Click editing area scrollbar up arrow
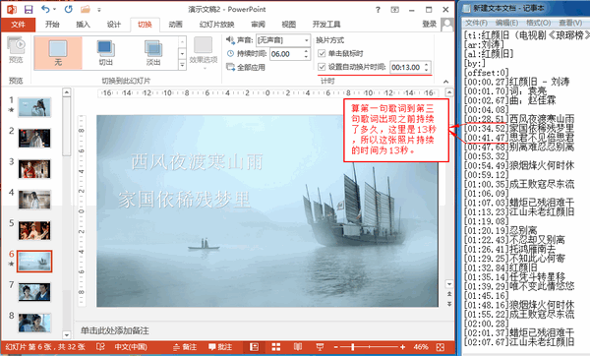The height and width of the screenshot is (356, 590). point(449,92)
